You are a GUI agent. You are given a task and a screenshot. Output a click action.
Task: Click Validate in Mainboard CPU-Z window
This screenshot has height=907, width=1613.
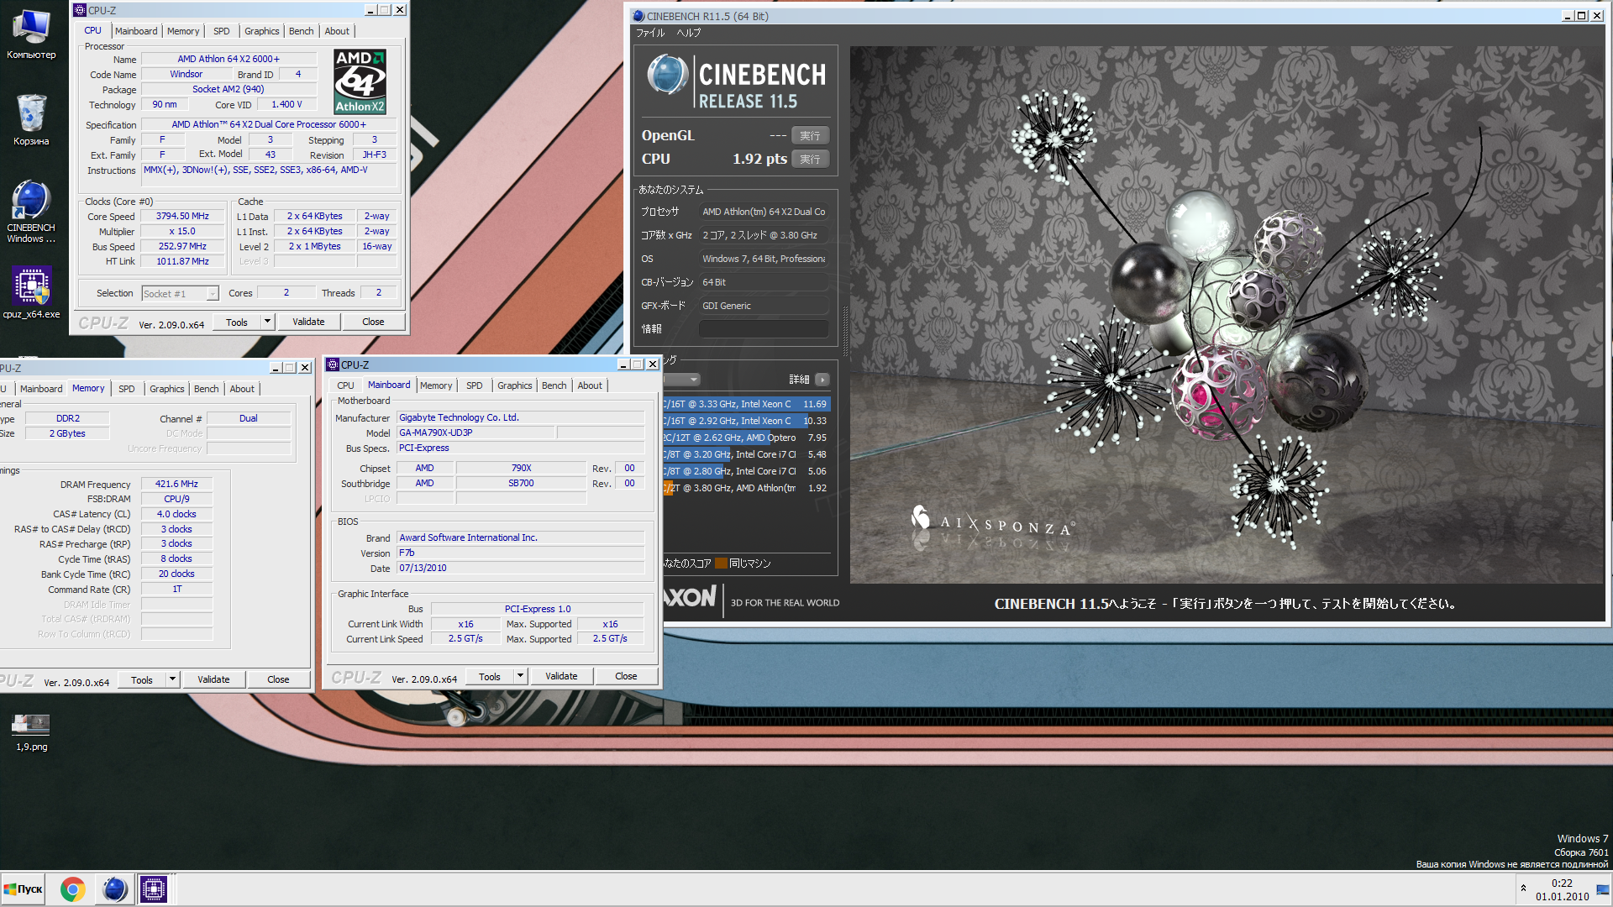[x=561, y=676]
